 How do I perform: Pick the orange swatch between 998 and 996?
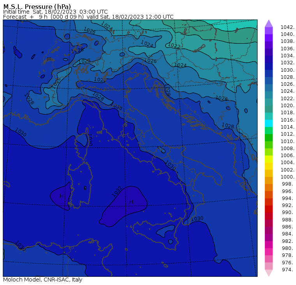(269, 188)
